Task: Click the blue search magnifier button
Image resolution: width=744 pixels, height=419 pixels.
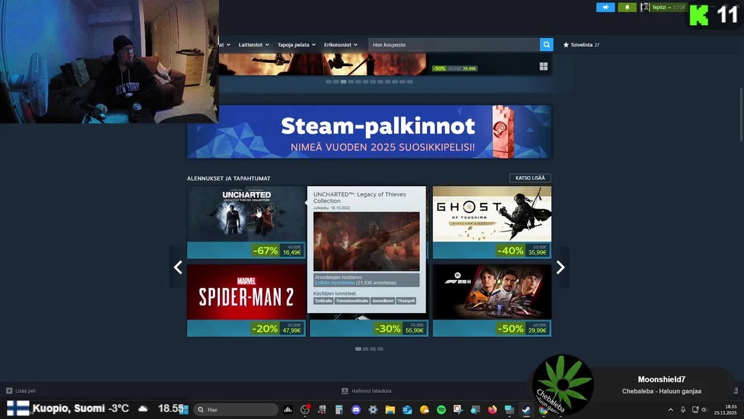Action: (546, 45)
